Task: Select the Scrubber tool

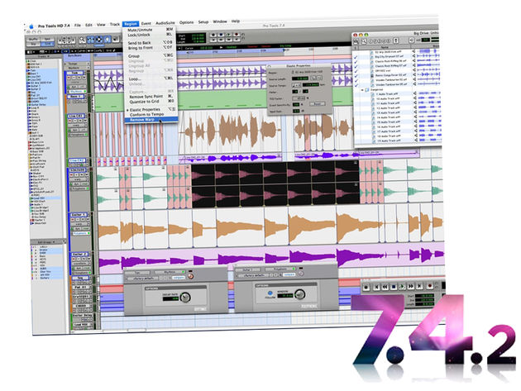Action: 116,39
